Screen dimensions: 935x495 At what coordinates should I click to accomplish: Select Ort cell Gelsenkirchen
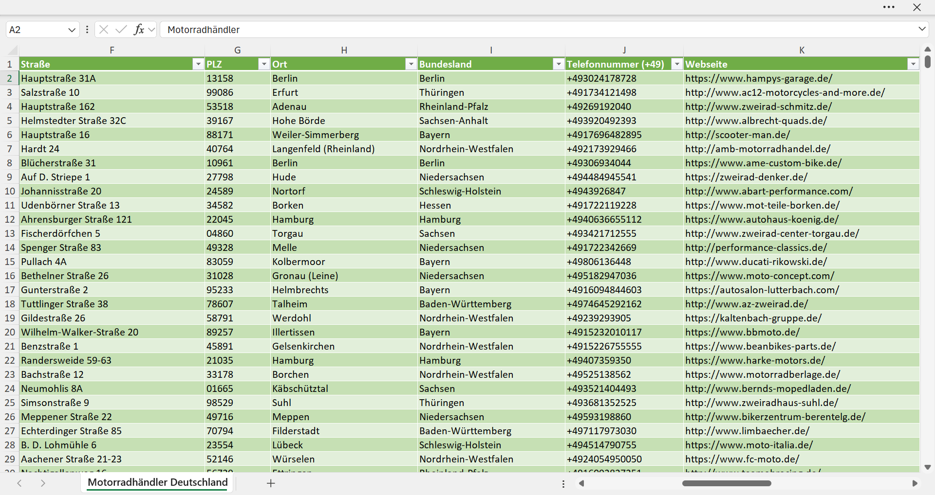[344, 346]
